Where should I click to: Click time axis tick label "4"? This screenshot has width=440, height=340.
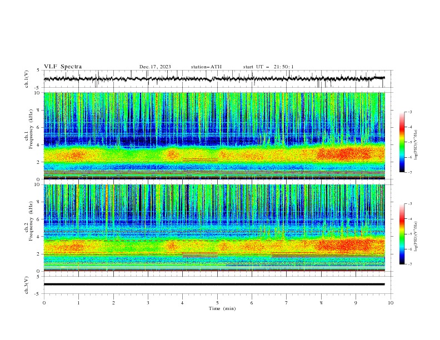183,303
